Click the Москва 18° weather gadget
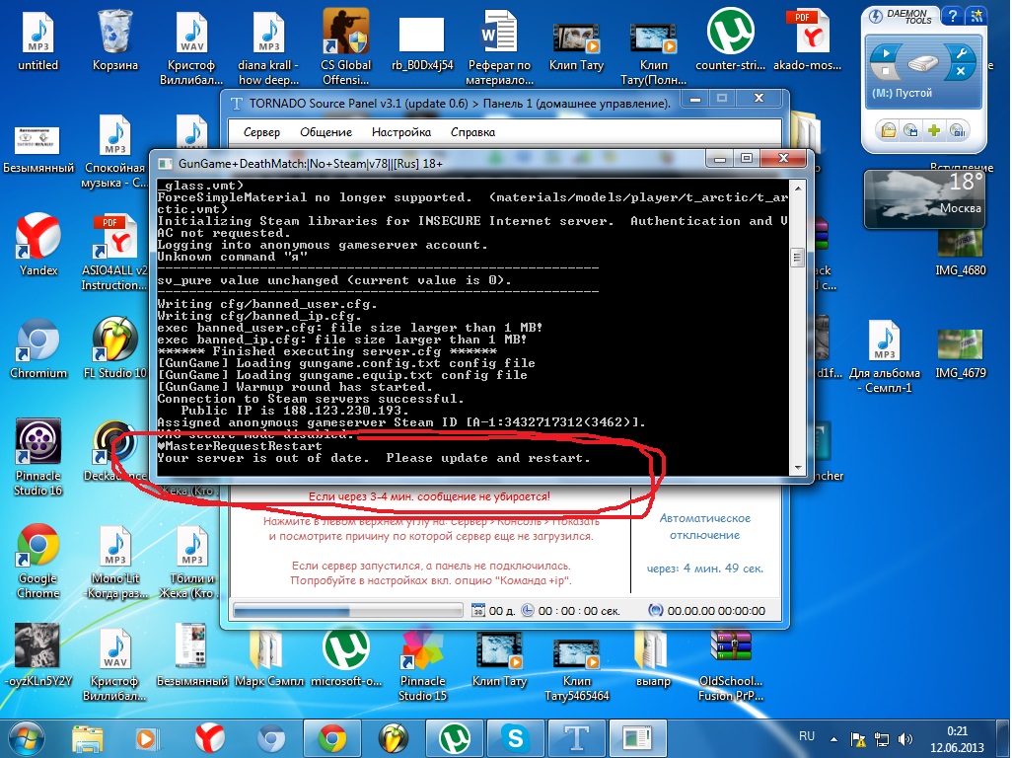Image resolution: width=1012 pixels, height=758 pixels. [924, 198]
